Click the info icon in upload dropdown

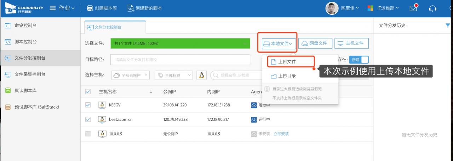click(267, 89)
